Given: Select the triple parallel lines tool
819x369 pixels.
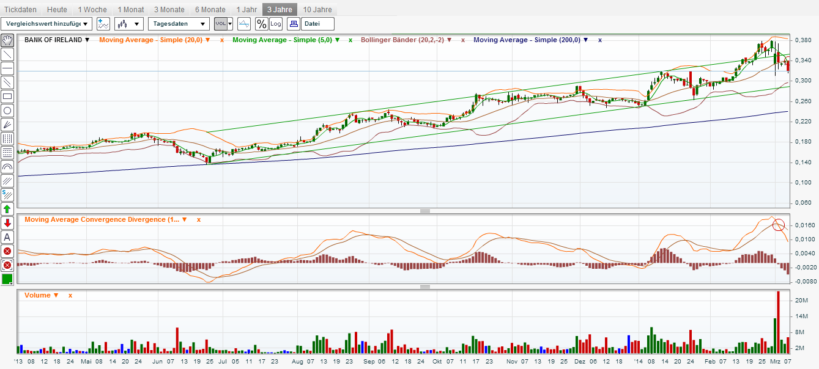Looking at the screenshot, I should (x=7, y=181).
